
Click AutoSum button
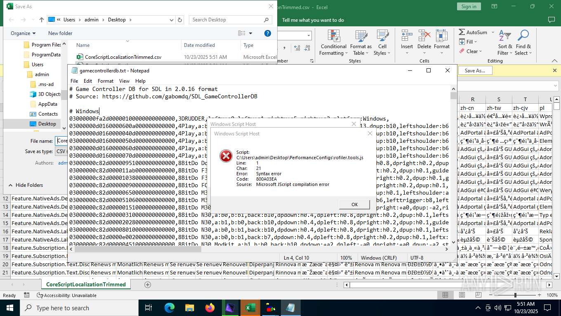click(473, 32)
